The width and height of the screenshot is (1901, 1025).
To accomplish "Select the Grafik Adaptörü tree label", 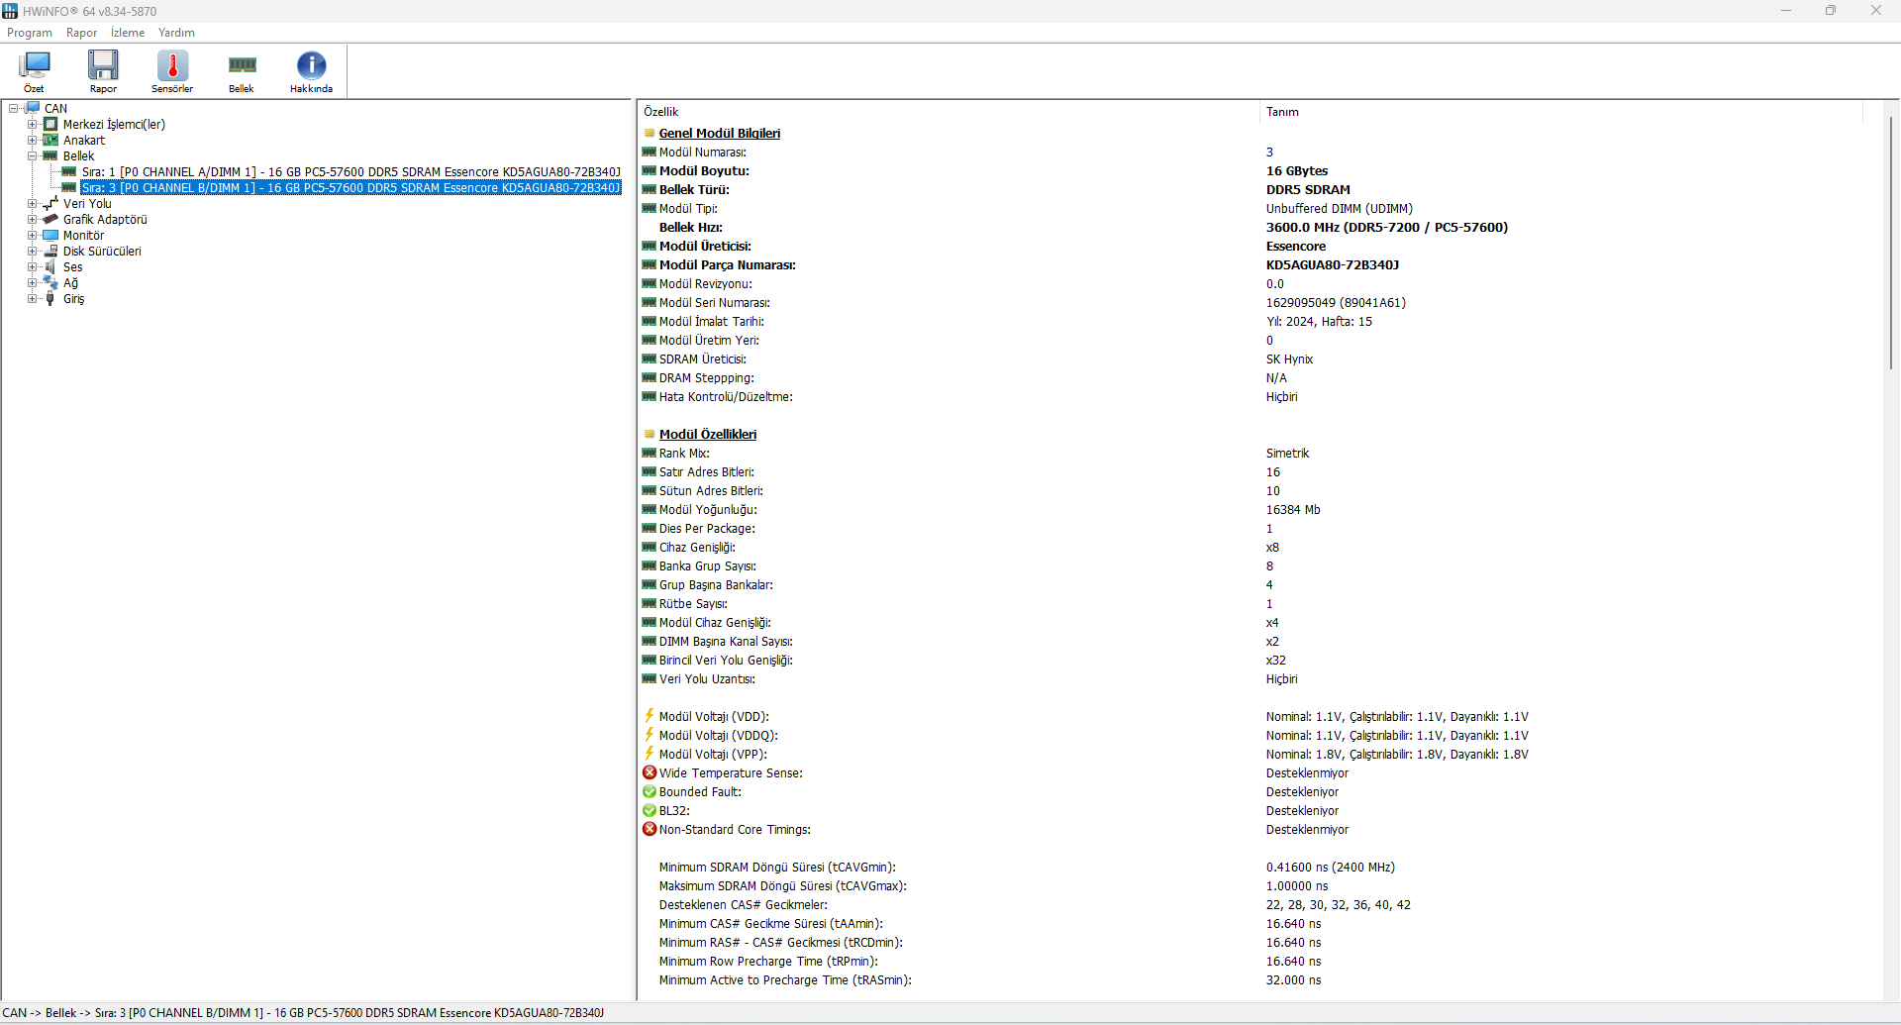I will 105,219.
